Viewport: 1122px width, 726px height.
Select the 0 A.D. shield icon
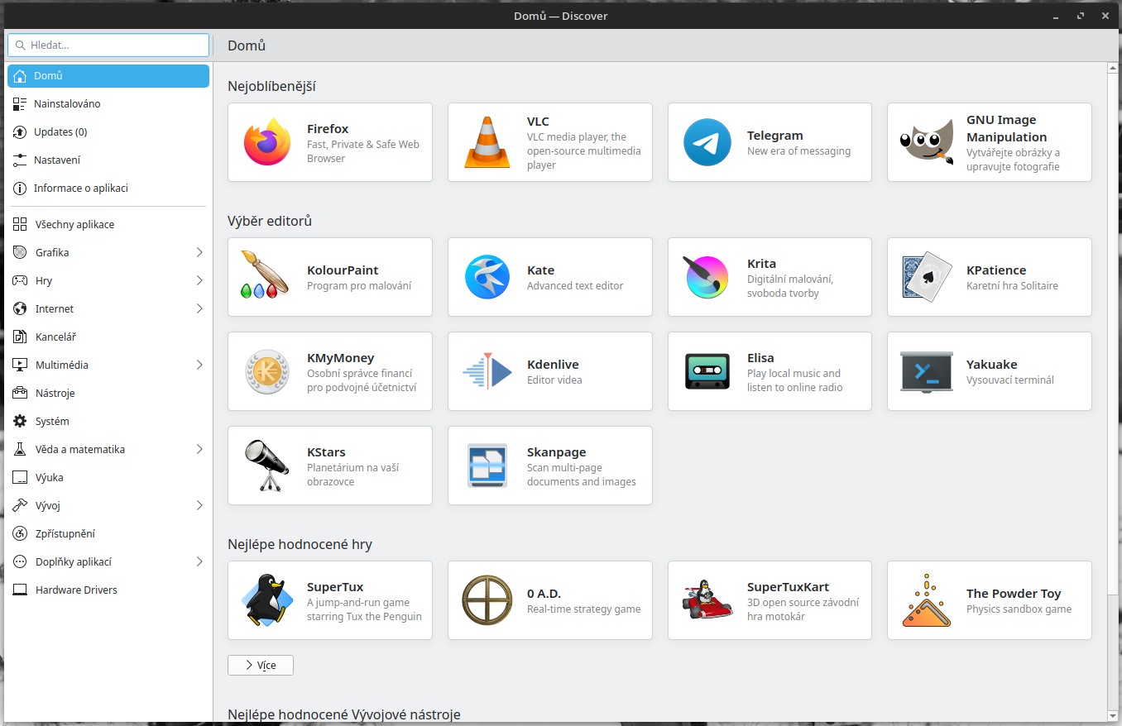[x=487, y=600]
